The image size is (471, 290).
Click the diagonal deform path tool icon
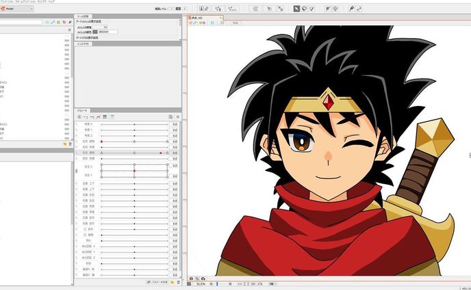280,9
